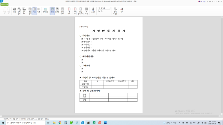Open the Page Margin (쪽 여백) dropdown
The image size is (223, 125).
click(x=69, y=11)
